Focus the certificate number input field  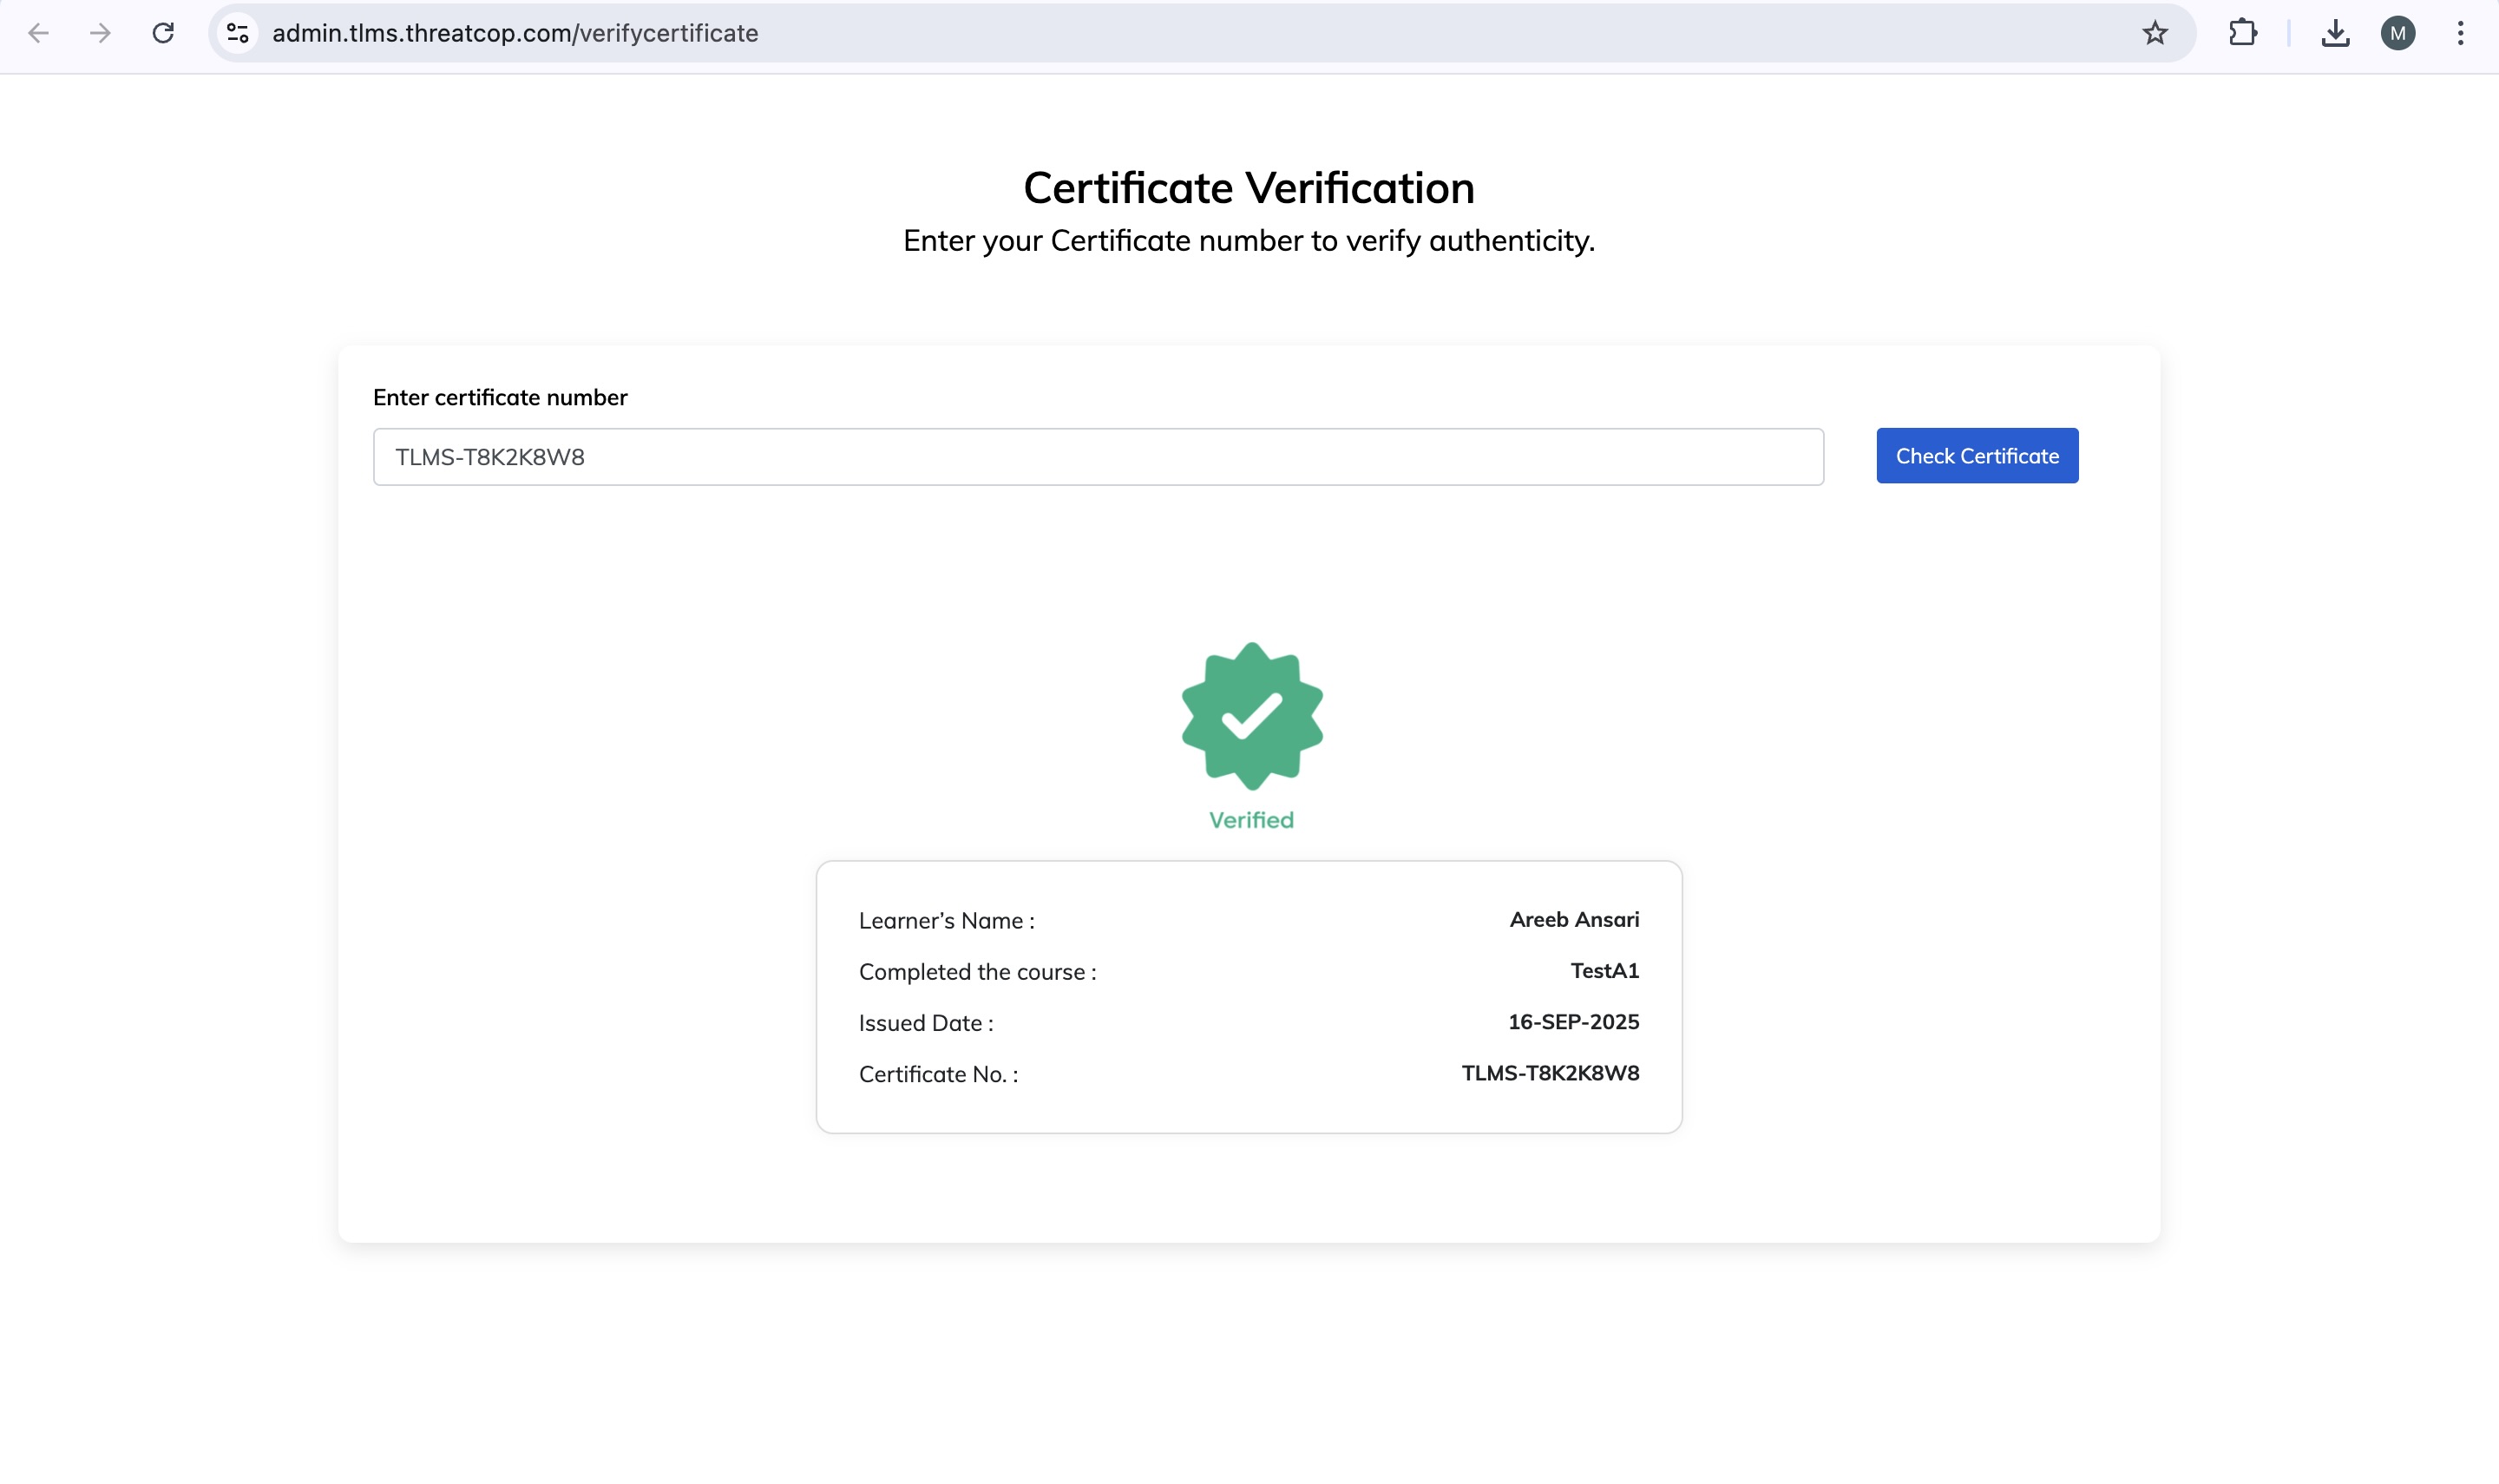(1098, 457)
